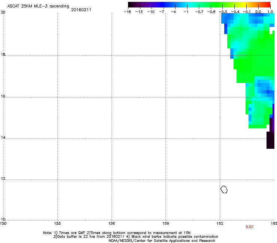Select colorbar label "-1"

(186, 12)
